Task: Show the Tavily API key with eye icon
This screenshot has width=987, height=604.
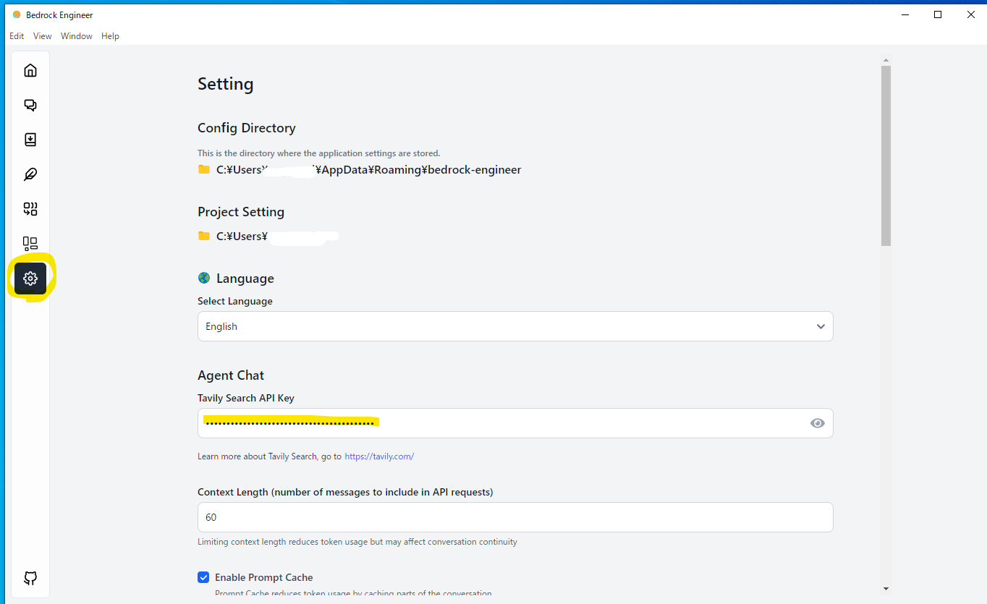Action: [x=818, y=423]
